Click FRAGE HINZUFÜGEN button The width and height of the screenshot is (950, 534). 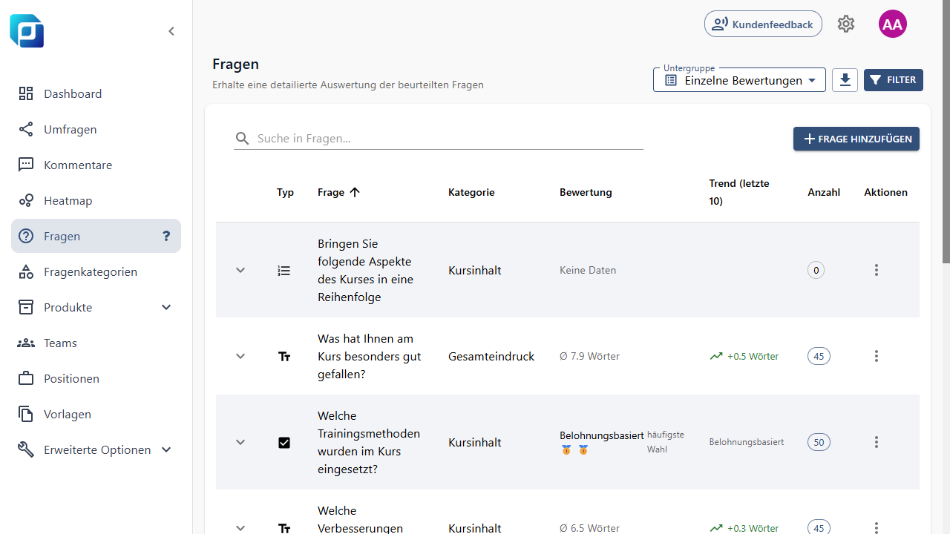856,139
